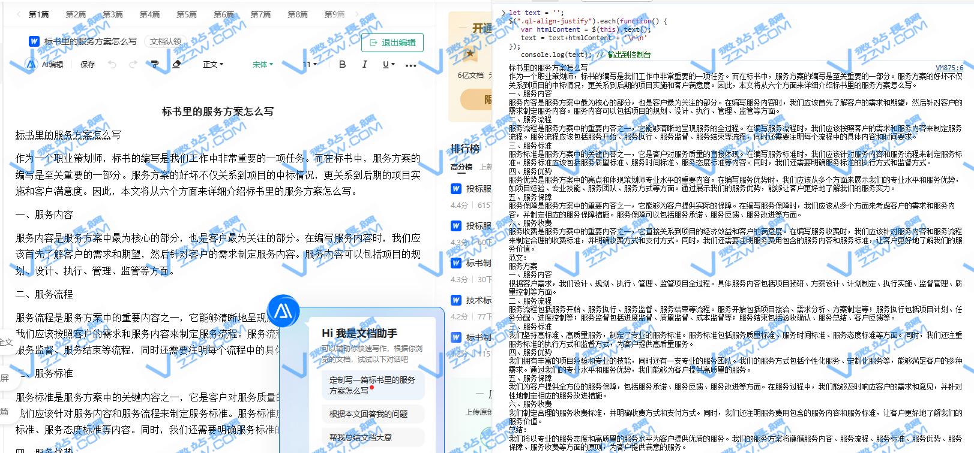Image resolution: width=974 pixels, height=453 pixels.
Task: Click the 4.2分 rating under 技术标
Action: pos(459,316)
